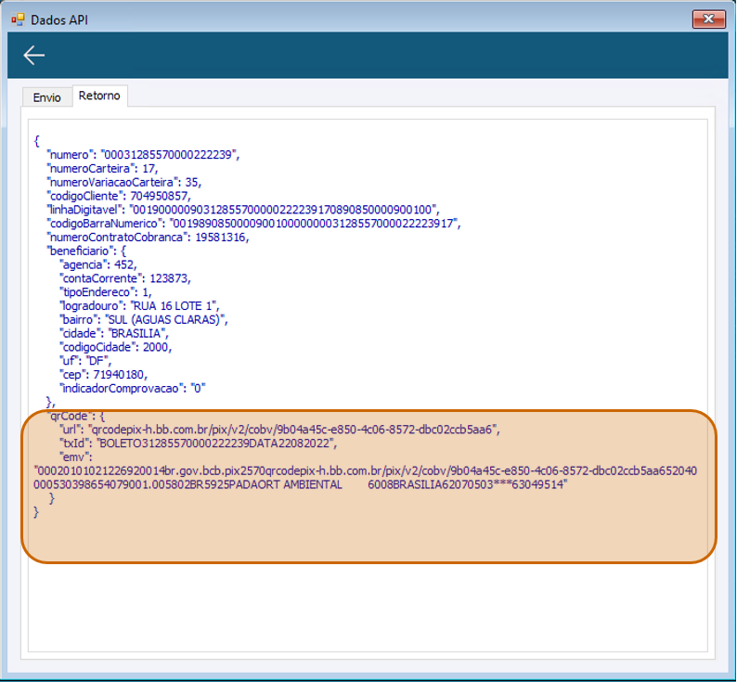Screen dimensions: 737x682
Task: Click the emv line containing PADAORT AMBIENTAL
Action: [x=300, y=484]
